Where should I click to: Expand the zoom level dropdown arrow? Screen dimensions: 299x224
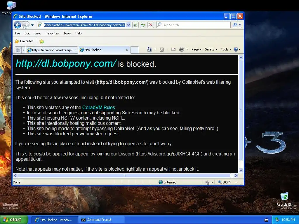tap(236, 182)
